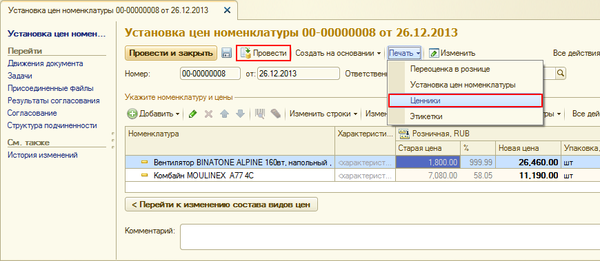Open Результаты согласования link
This screenshot has width=600, height=261.
click(54, 101)
